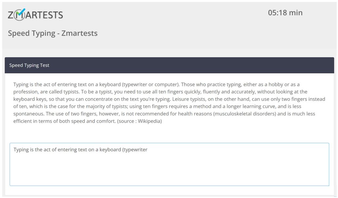The width and height of the screenshot is (338, 198).
Task: Click the word 'keyboard' in the first sentence
Action: [x=110, y=84]
